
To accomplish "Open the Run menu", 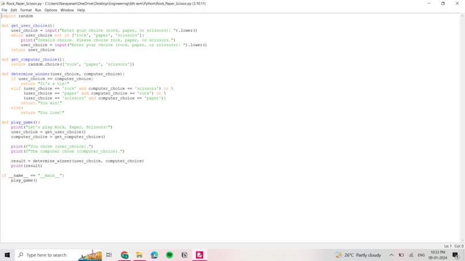I will (x=38, y=10).
